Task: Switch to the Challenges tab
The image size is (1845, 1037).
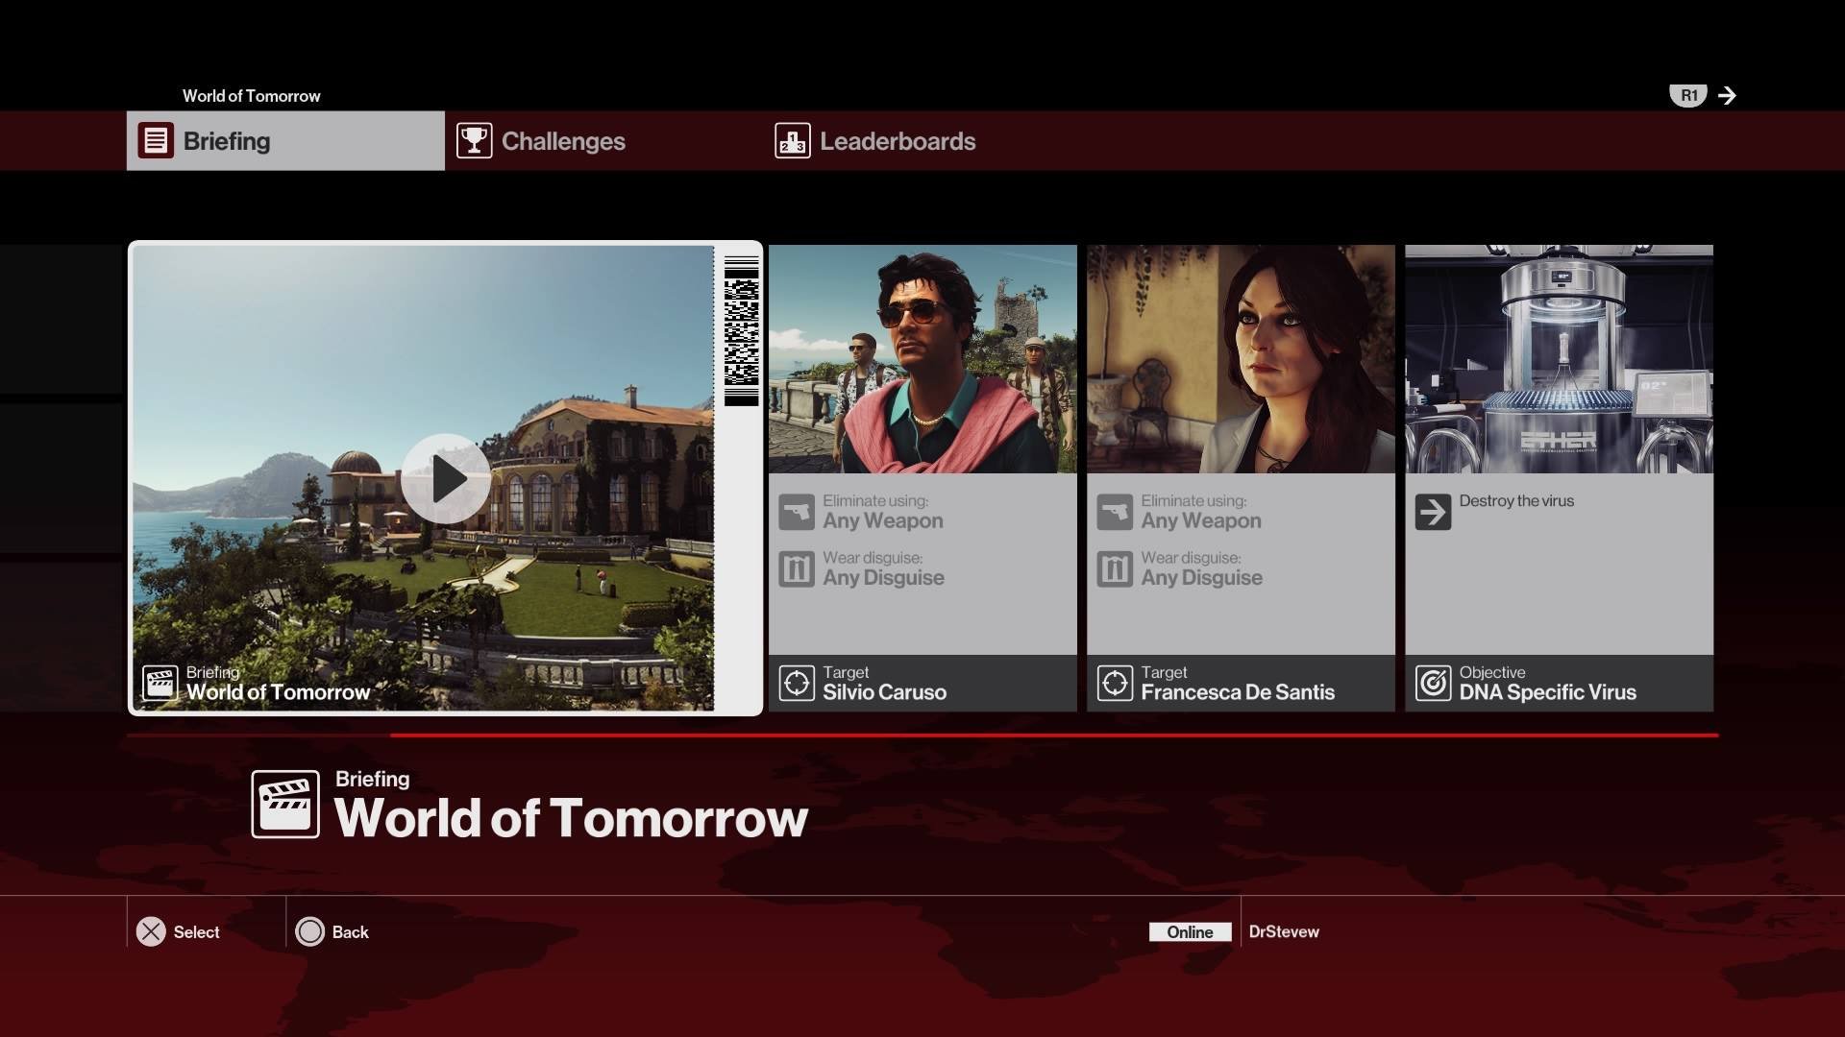Action: [x=563, y=141]
